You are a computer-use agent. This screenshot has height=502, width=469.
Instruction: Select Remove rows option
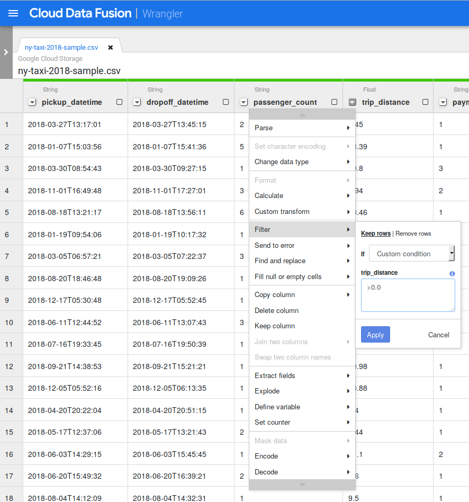pos(413,234)
